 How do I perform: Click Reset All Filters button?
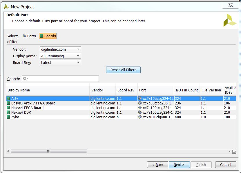pyautogui.click(x=123, y=70)
